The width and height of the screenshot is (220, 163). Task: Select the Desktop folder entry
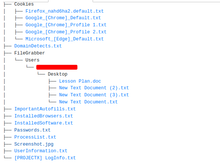tap(57, 74)
